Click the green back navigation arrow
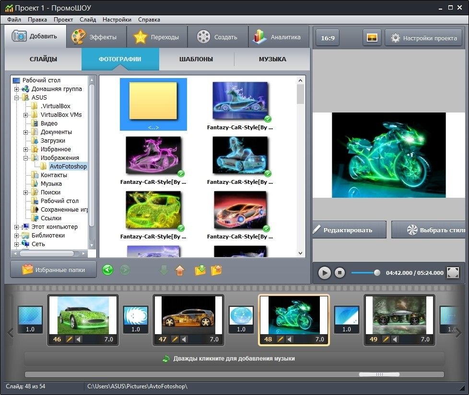 click(108, 271)
